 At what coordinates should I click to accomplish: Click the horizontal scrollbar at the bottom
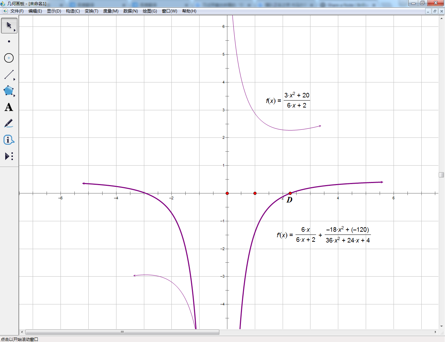[x=122, y=332]
